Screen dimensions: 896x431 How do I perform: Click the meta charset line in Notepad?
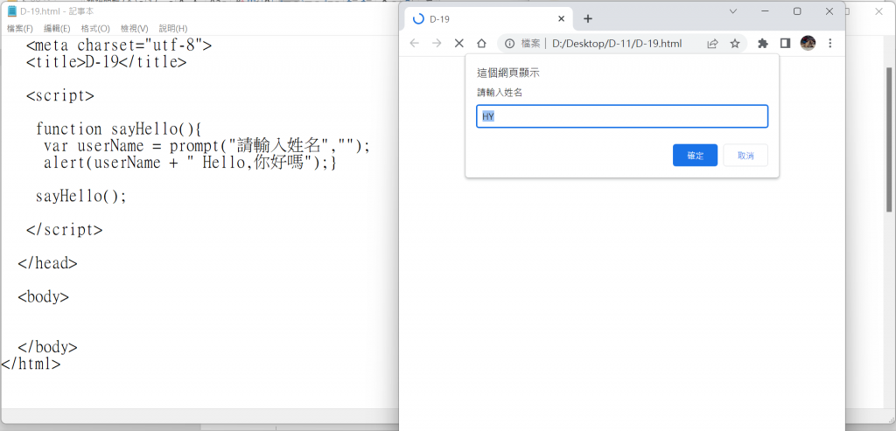point(119,45)
